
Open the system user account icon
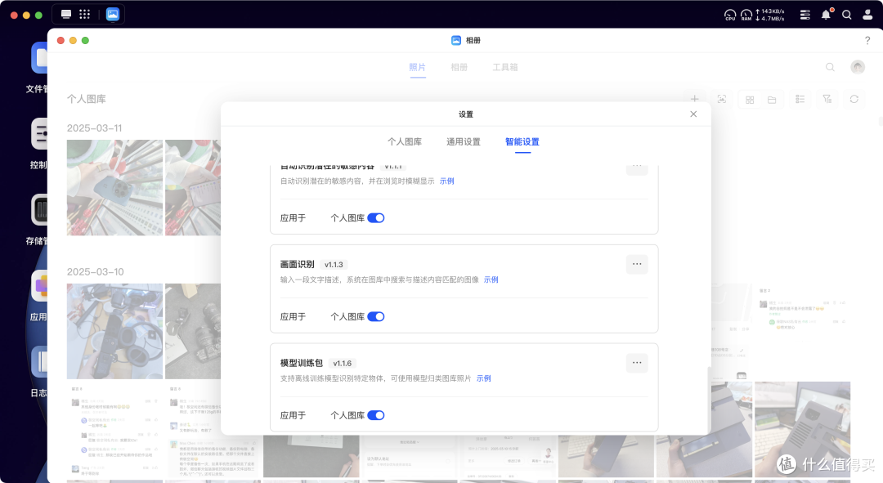pyautogui.click(x=867, y=16)
